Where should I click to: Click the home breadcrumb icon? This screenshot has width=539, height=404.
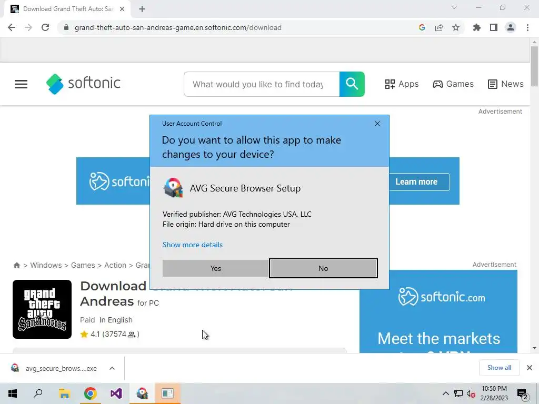[x=16, y=265]
